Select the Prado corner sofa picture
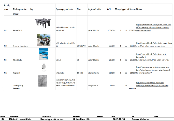Viewport: 174px width, 121px height. (x=42, y=40)
